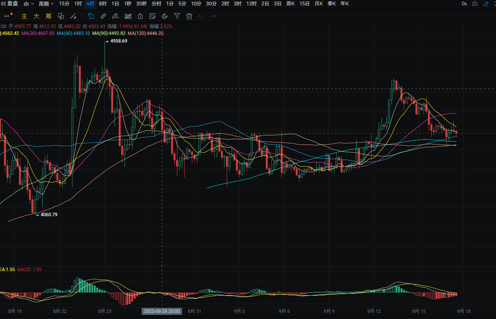496x319 pixels.
Task: Expand the 周期 period dropdown
Action: coord(46,4)
